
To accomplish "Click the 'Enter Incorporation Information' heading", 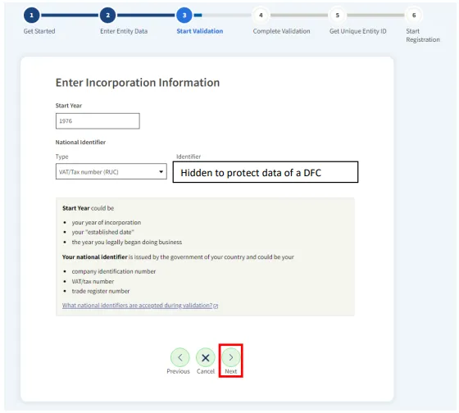I will [x=138, y=83].
